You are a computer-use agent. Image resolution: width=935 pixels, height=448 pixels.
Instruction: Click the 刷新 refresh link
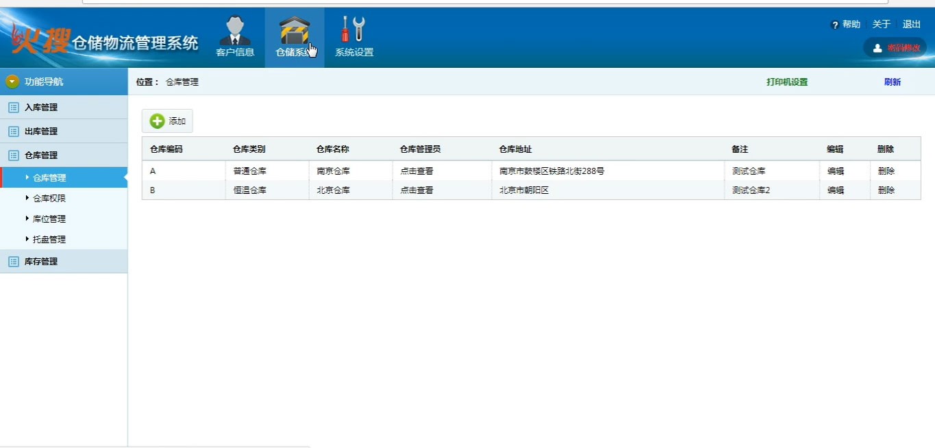(892, 82)
